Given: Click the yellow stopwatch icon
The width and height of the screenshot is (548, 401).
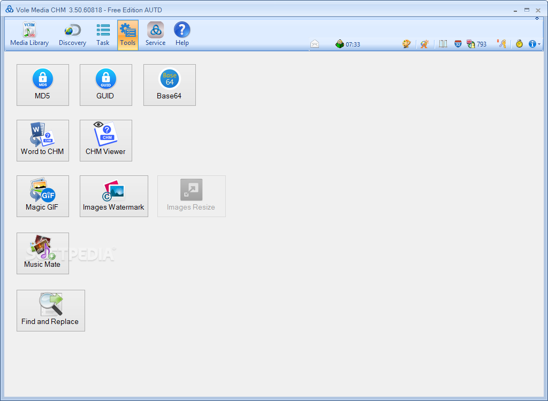Looking at the screenshot, I should tap(519, 44).
